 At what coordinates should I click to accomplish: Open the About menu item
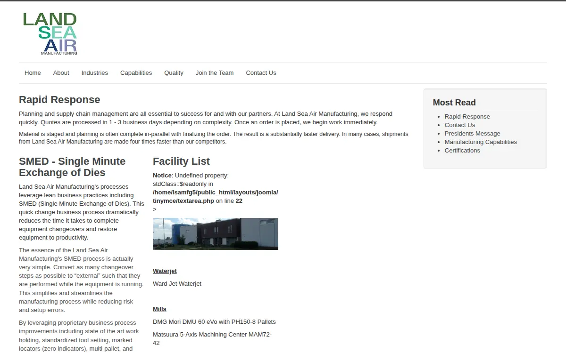coord(61,73)
